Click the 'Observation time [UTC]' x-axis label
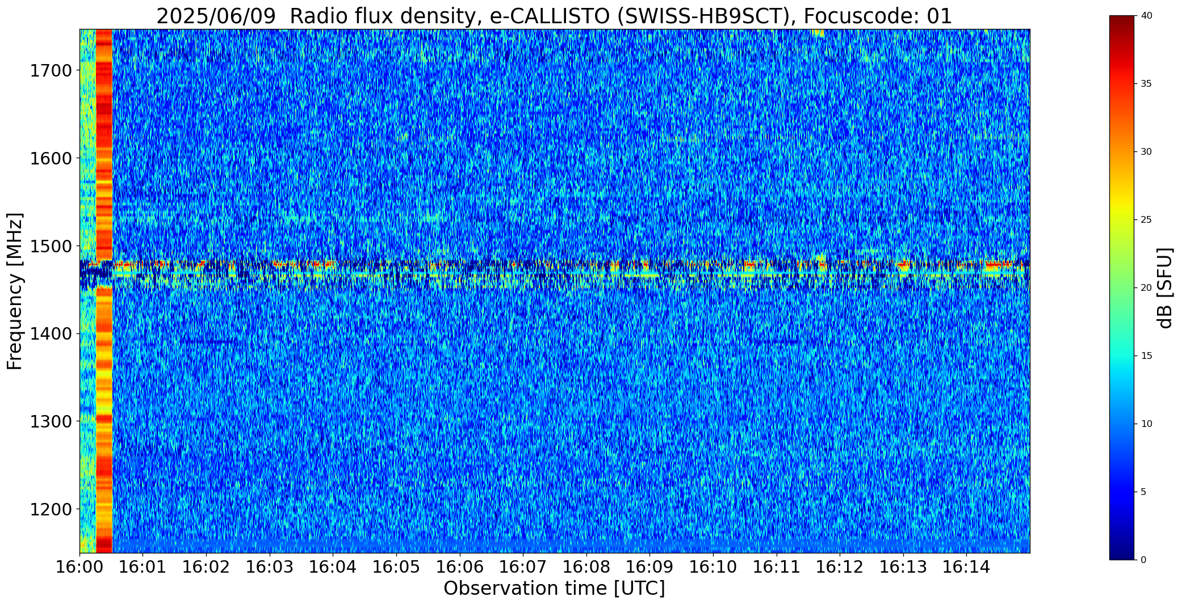 [x=554, y=589]
